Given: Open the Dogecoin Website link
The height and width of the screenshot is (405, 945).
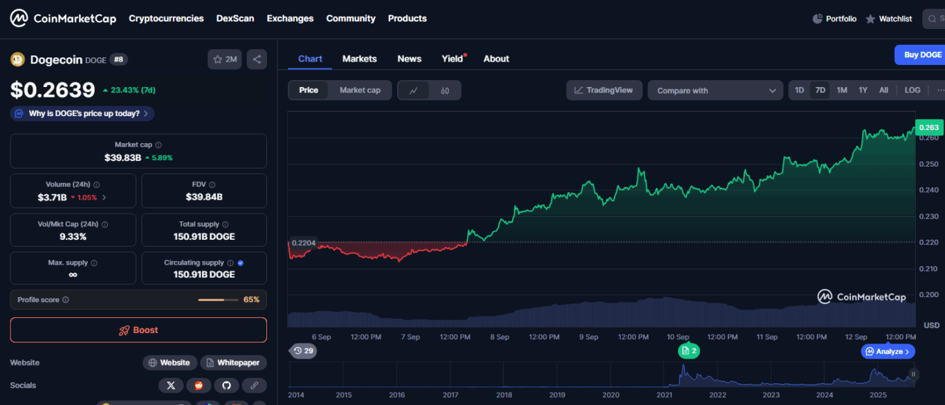Looking at the screenshot, I should 170,363.
